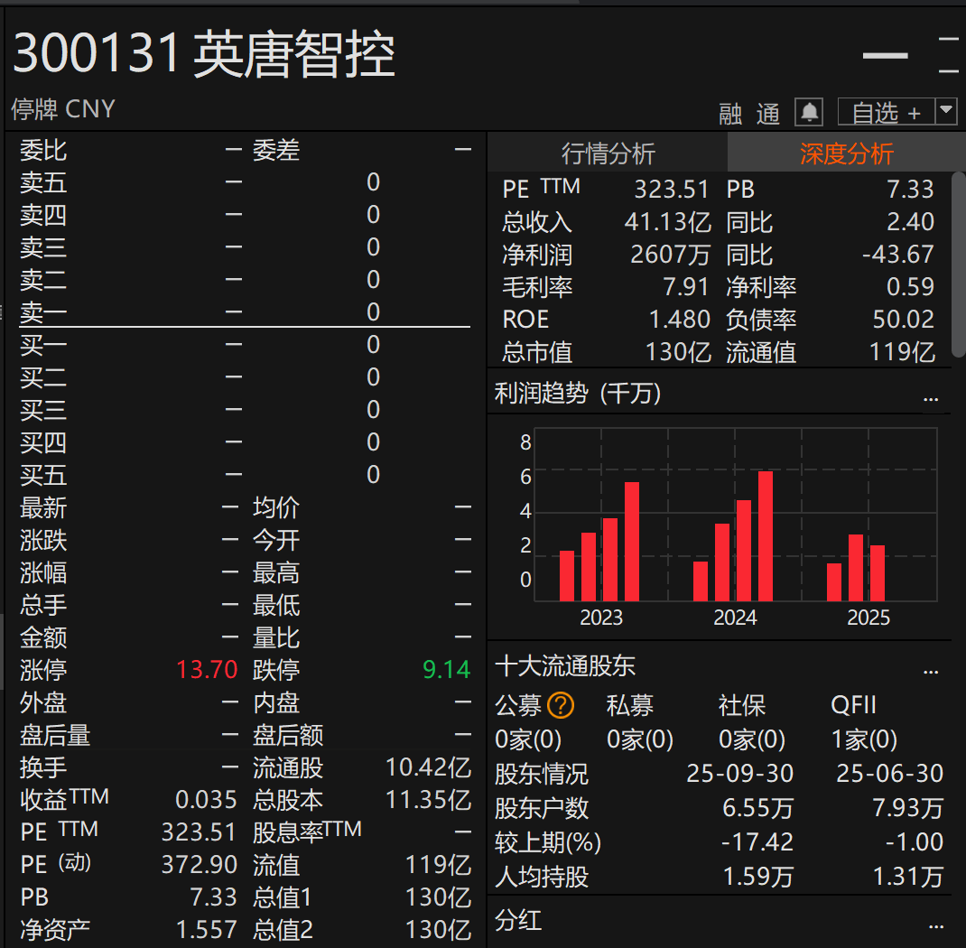Image resolution: width=966 pixels, height=948 pixels.
Task: Click the 买一 bid row
Action: click(244, 346)
